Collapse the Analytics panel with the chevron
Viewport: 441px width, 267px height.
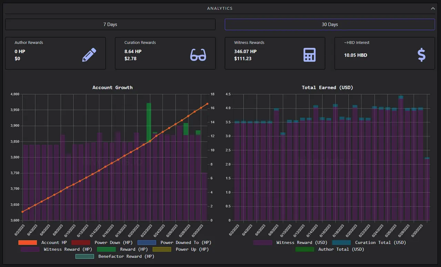(433, 8)
